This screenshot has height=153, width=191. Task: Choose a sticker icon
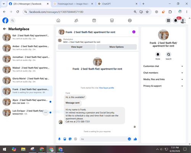tap(70, 139)
